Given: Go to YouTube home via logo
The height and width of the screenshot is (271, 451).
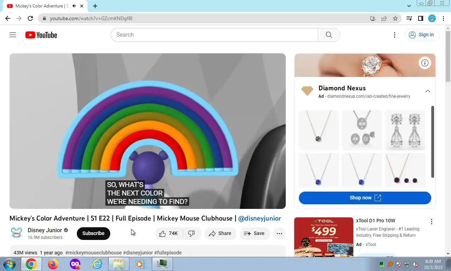Looking at the screenshot, I should 41,35.
